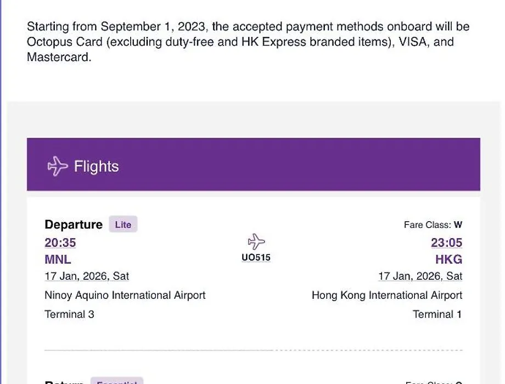Click the arrival date under HKG
Screen dimensions: 505x384
tap(420, 276)
